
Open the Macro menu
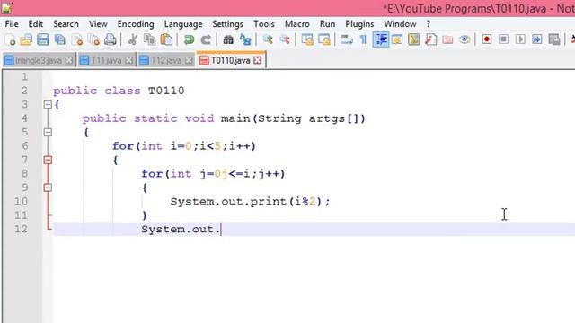(x=297, y=24)
